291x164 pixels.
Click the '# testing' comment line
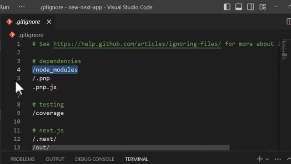click(x=48, y=104)
